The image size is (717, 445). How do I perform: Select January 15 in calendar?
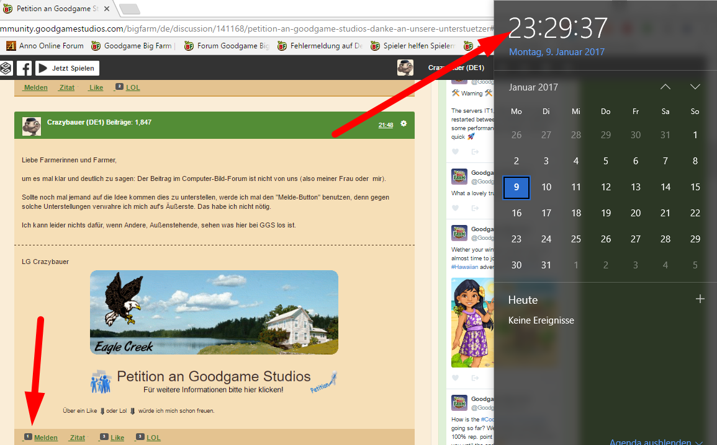pyautogui.click(x=695, y=187)
